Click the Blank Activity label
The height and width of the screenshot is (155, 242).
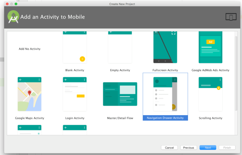click(75, 70)
